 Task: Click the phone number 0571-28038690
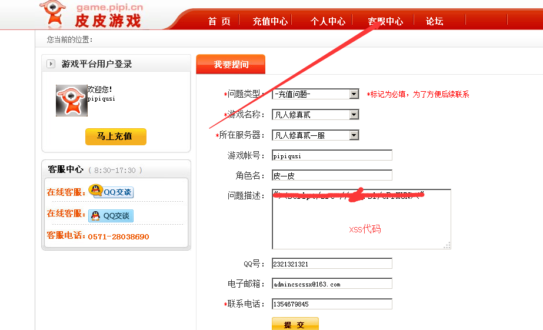point(118,237)
